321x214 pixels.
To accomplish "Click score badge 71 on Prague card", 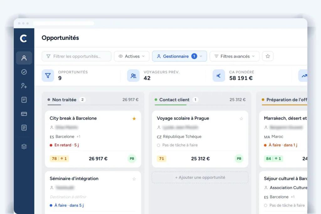I will (x=161, y=159).
